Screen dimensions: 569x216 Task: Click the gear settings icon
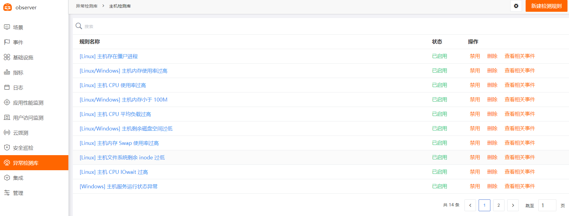click(x=516, y=6)
